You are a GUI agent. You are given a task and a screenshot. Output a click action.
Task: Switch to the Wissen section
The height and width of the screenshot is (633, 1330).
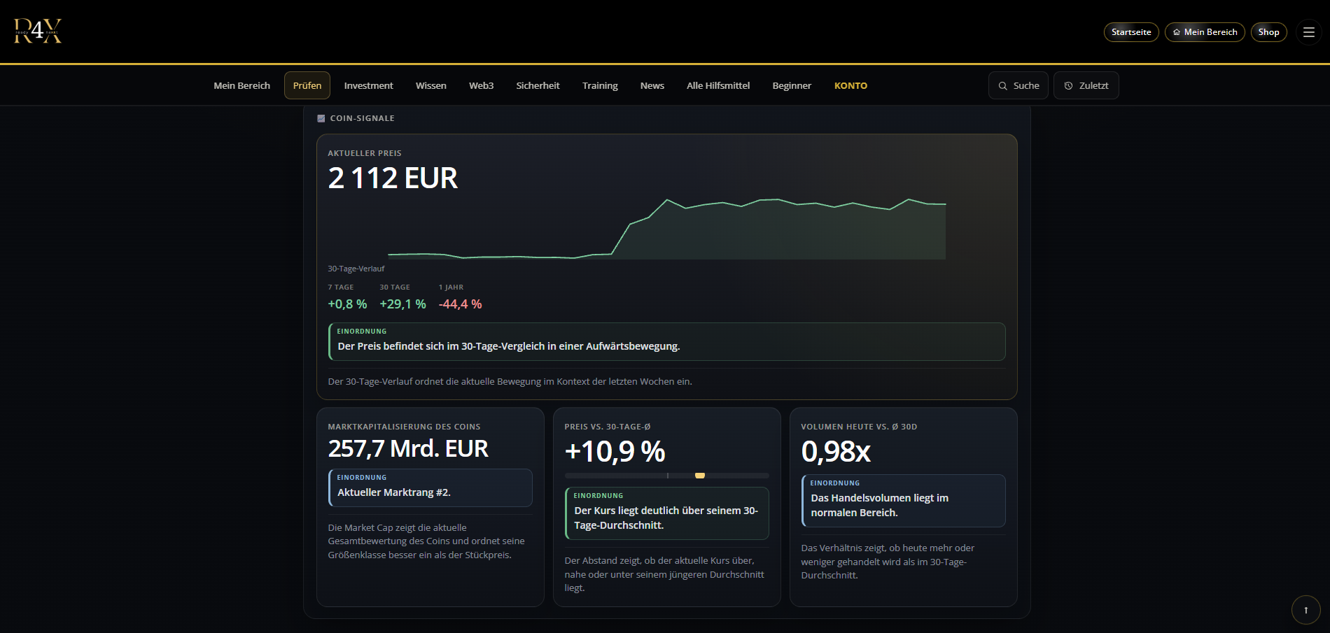[431, 85]
